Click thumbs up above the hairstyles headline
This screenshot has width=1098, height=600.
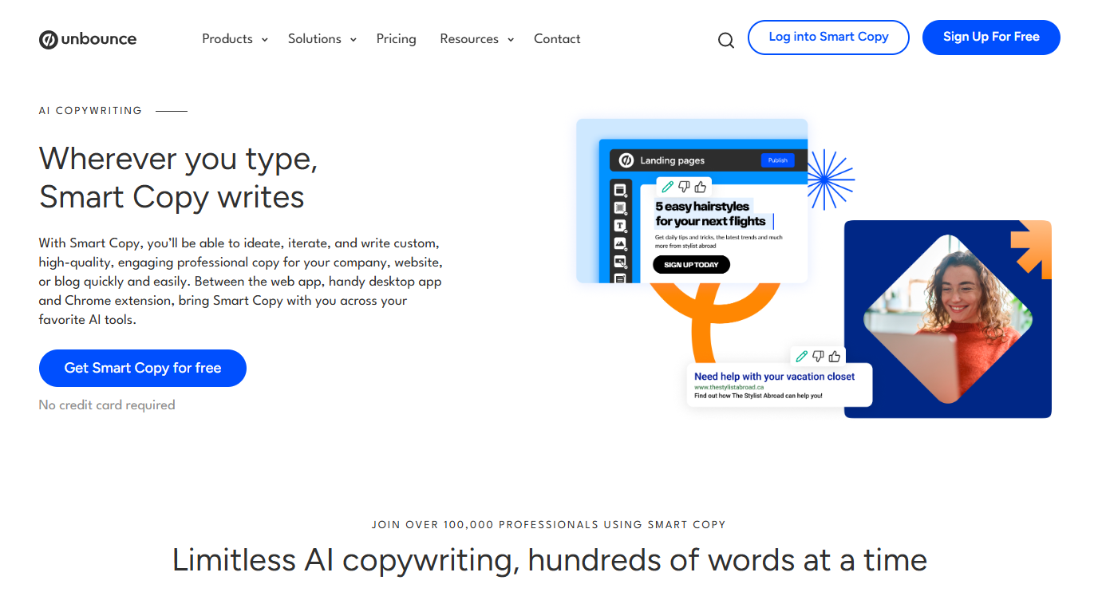click(x=701, y=187)
